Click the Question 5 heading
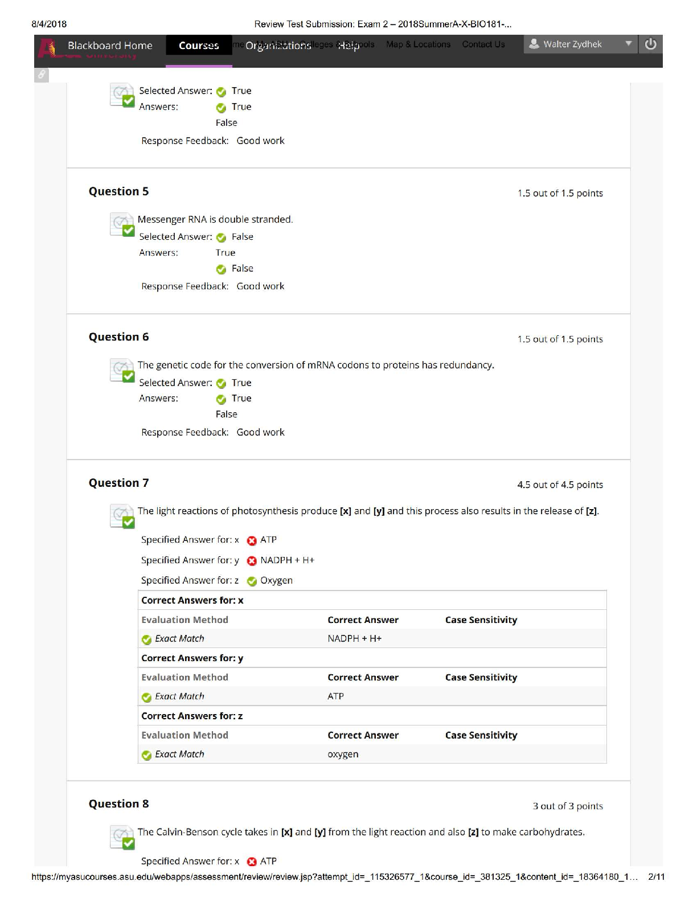697x902 pixels. [x=118, y=191]
